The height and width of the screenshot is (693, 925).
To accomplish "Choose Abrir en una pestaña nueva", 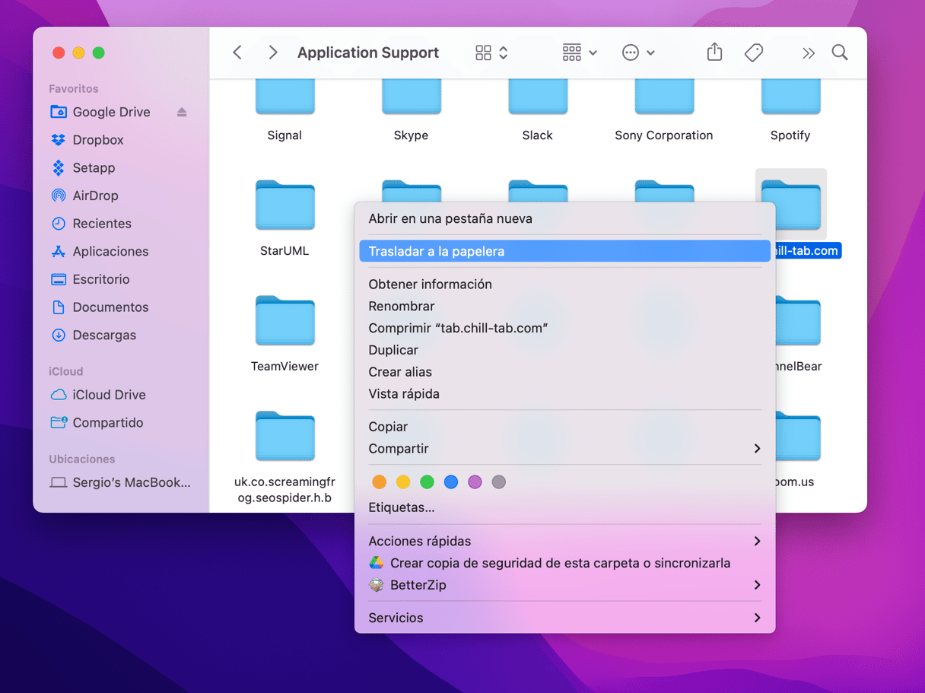I will point(565,219).
